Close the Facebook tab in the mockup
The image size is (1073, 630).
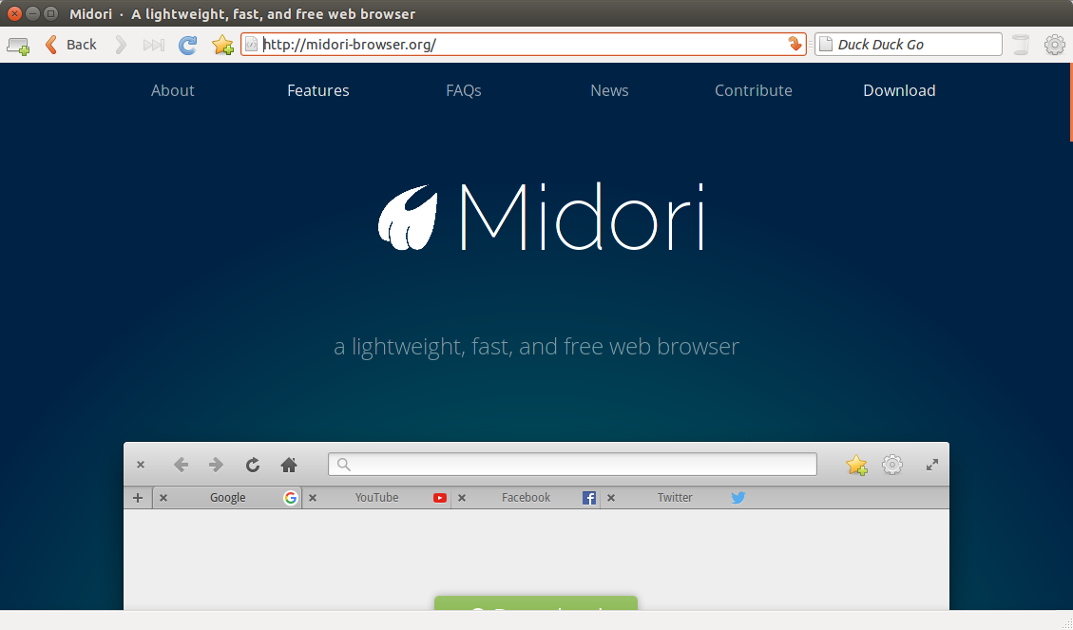(x=462, y=498)
